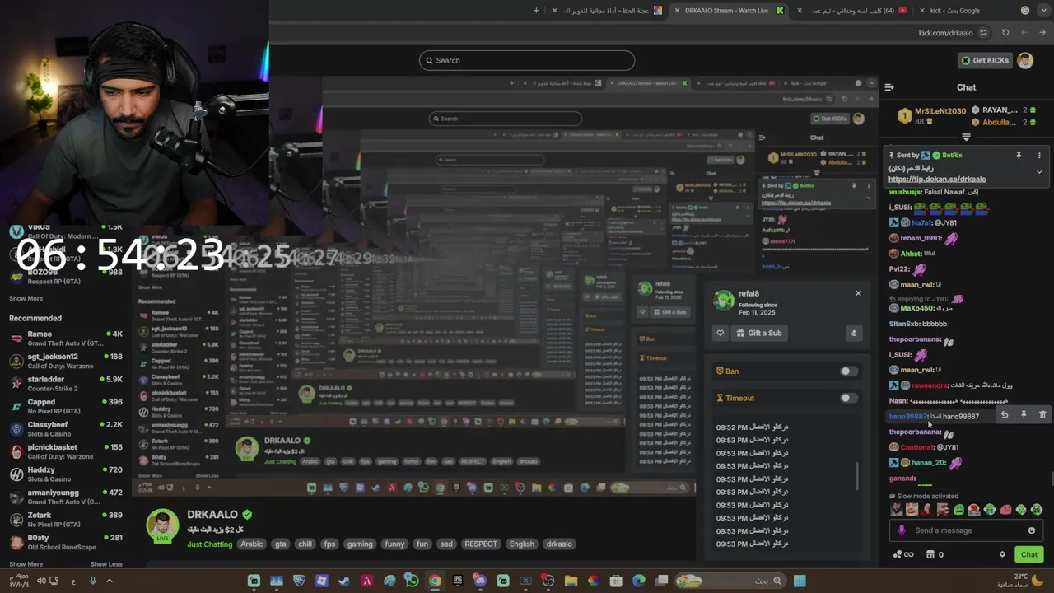Image resolution: width=1054 pixels, height=593 pixels.
Task: Expand recommended list with Show More
Action: pyautogui.click(x=26, y=564)
